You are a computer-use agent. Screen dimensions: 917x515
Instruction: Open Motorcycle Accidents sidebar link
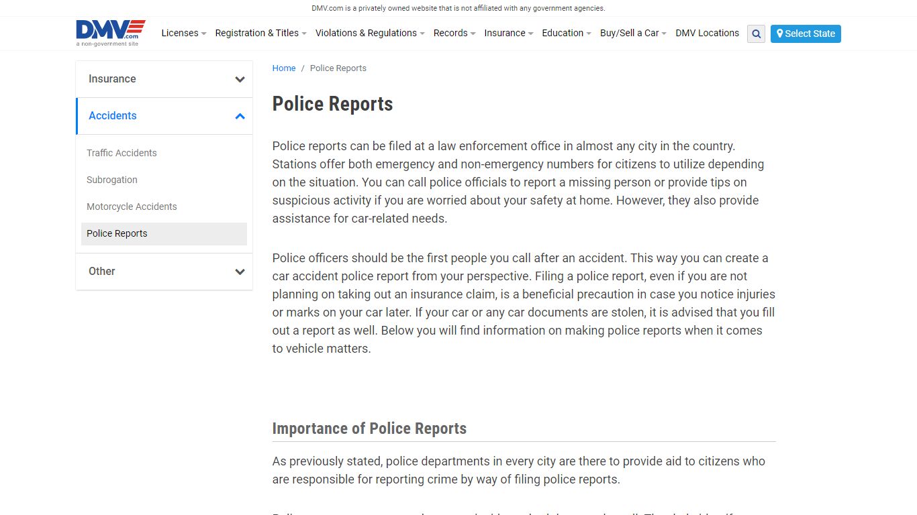pyautogui.click(x=132, y=207)
